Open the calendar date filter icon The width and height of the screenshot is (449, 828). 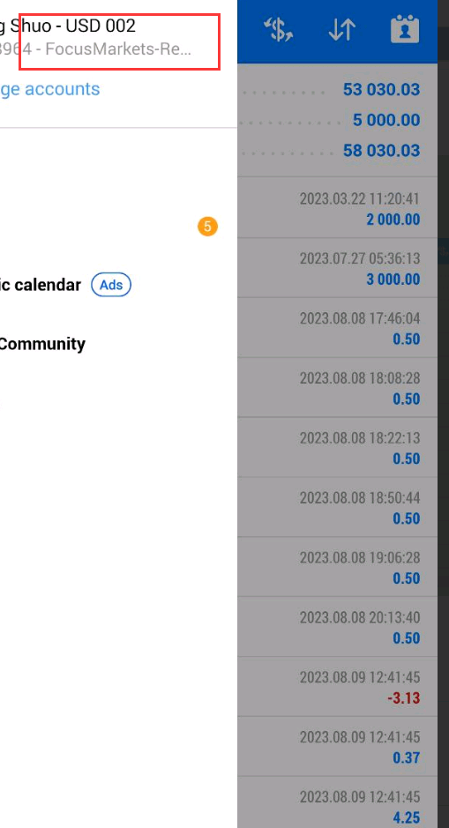click(x=405, y=30)
